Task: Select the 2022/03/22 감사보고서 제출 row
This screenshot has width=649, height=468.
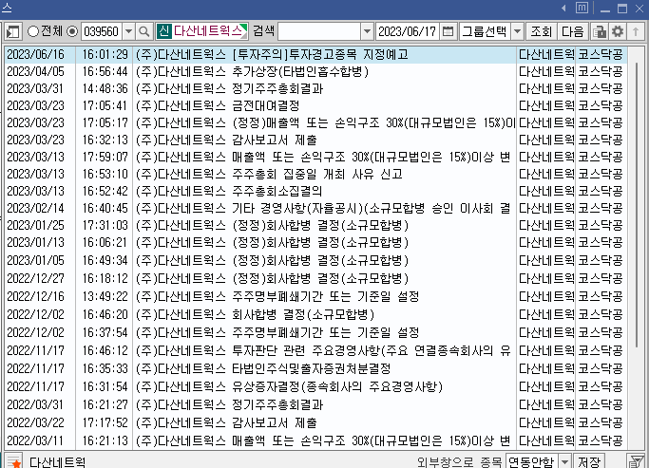Action: click(x=315, y=422)
